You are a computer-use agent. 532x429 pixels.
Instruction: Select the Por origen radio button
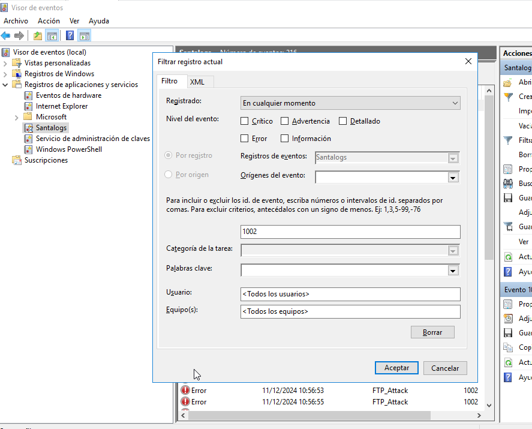tap(168, 175)
